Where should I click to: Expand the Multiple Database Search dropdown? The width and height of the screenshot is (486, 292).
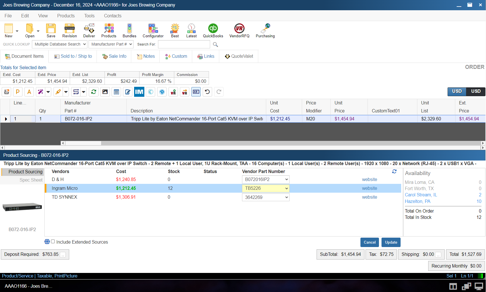[x=59, y=44]
